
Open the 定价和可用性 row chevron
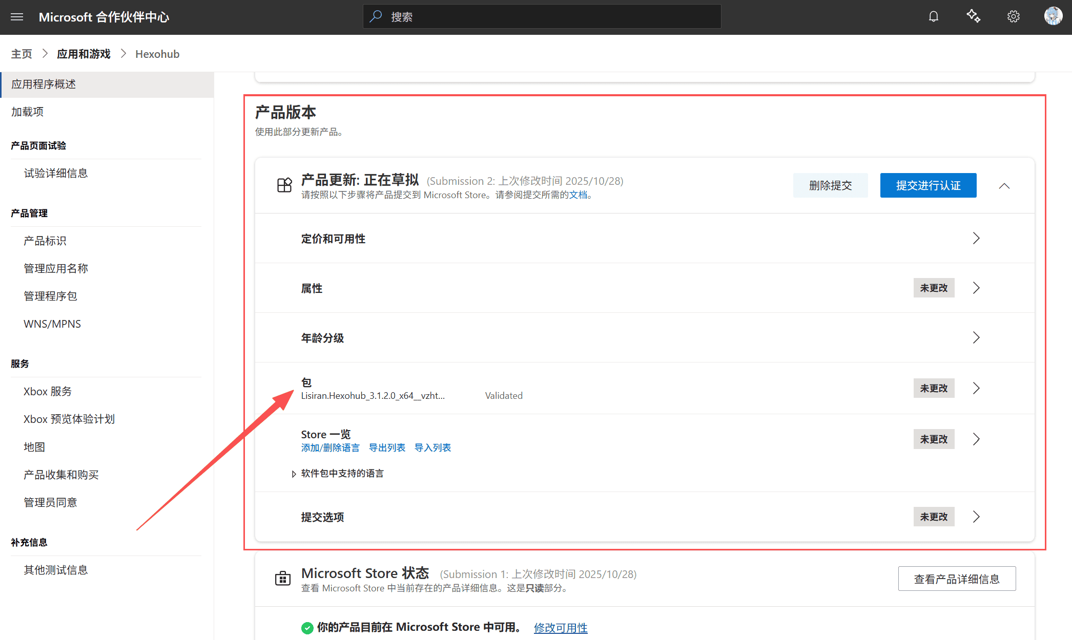point(976,239)
